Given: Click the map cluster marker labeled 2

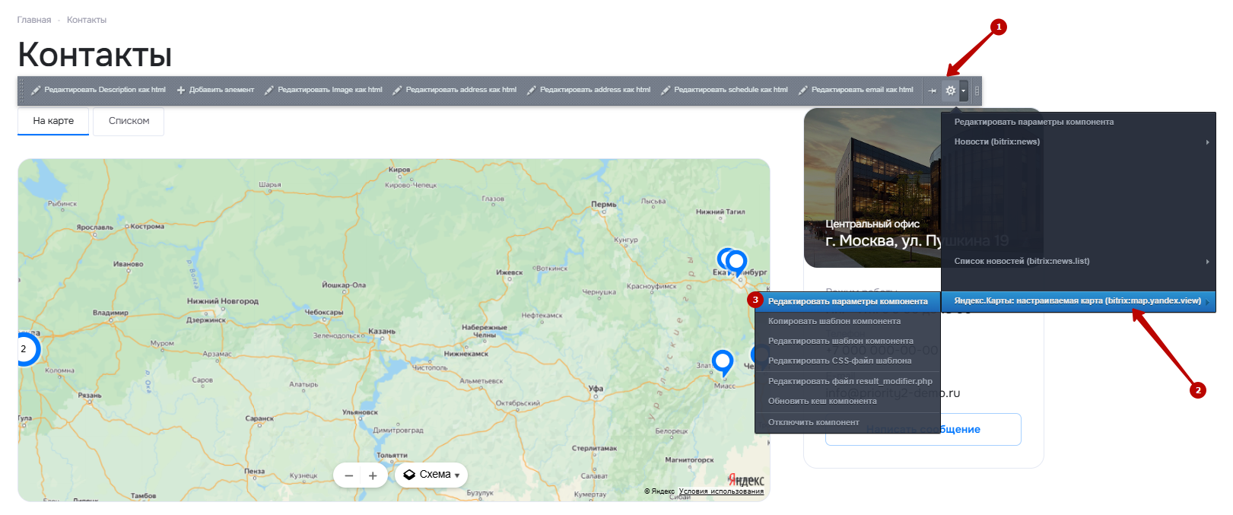Looking at the screenshot, I should (25, 349).
